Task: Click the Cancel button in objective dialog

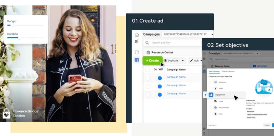Action: (x=267, y=125)
